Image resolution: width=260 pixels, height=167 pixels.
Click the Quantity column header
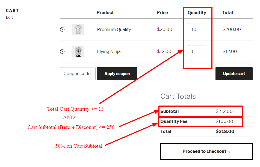pos(197,13)
